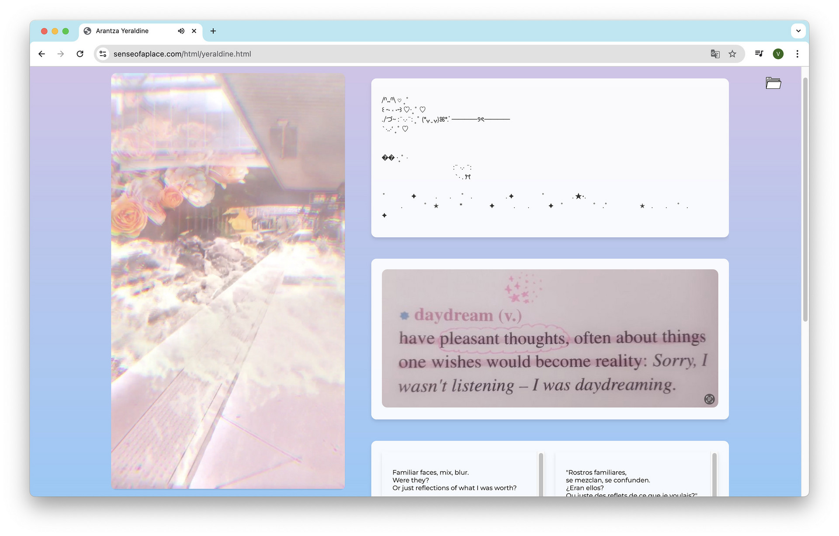Reload the current page

(x=80, y=54)
